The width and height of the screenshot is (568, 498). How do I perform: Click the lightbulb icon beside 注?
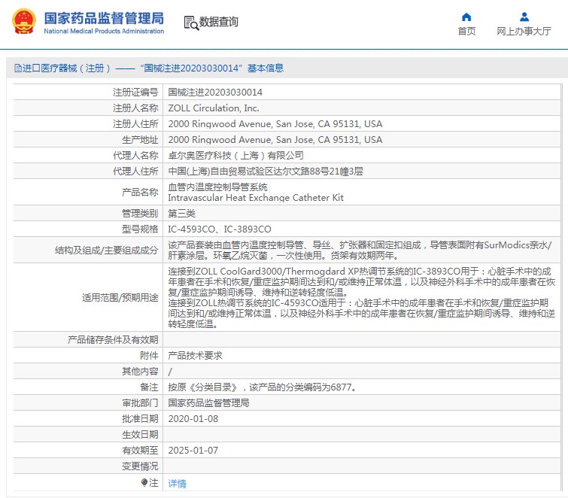click(144, 482)
